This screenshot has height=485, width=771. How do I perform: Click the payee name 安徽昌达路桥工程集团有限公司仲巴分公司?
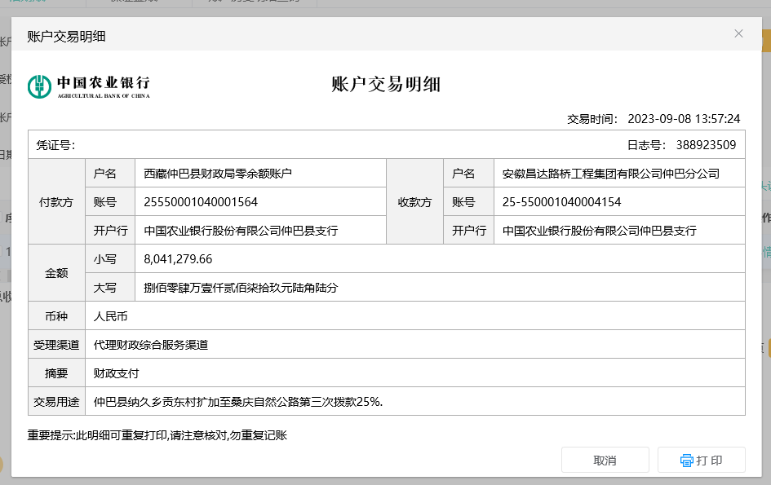610,174
